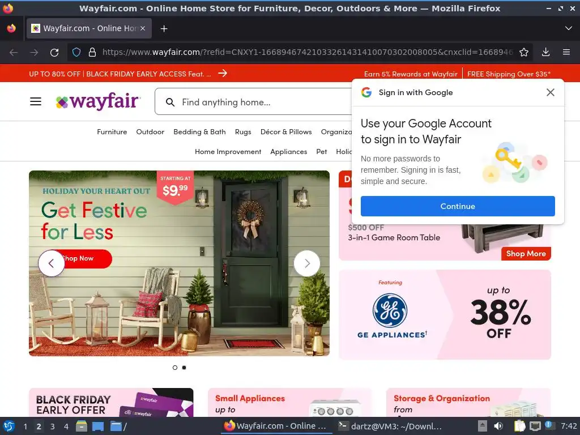Select the Wayfair.com browser tab
Screen dimensions: 580x435
click(x=89, y=28)
